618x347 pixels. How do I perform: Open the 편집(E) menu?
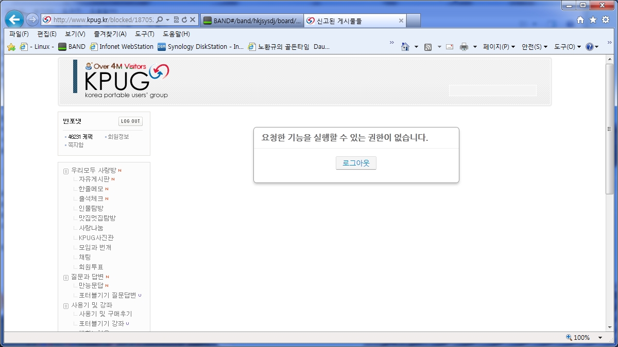click(x=47, y=34)
